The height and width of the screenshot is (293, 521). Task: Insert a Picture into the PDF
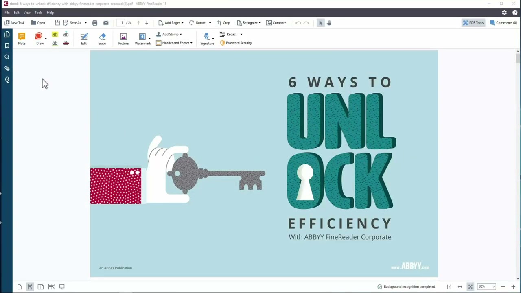pos(123,39)
